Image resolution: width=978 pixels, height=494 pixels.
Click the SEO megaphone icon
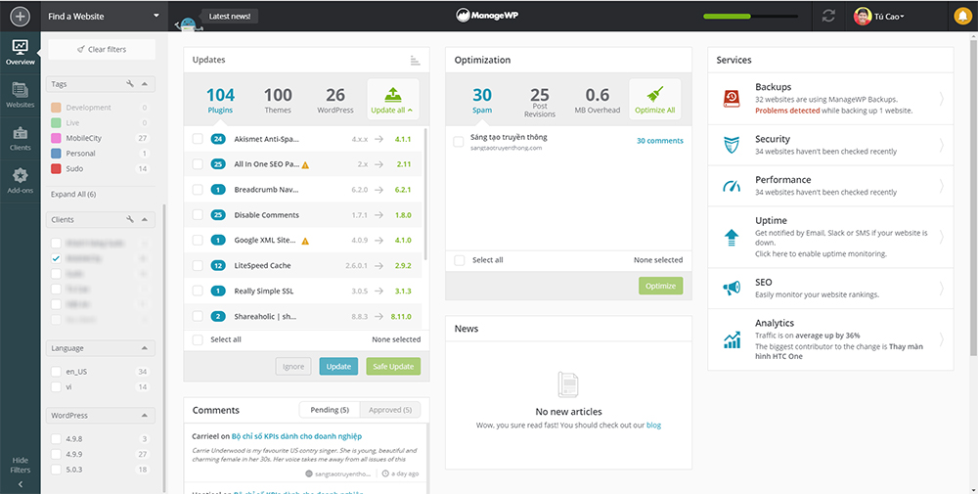(x=731, y=289)
